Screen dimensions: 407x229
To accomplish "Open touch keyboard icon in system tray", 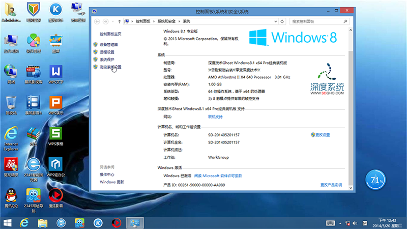I will (x=330, y=223).
